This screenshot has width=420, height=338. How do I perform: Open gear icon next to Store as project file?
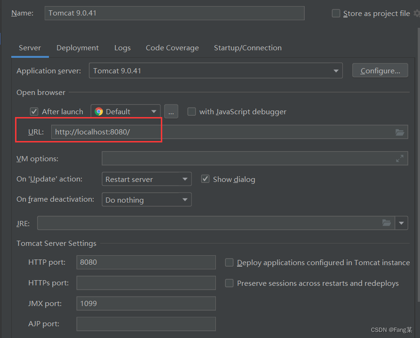point(417,13)
